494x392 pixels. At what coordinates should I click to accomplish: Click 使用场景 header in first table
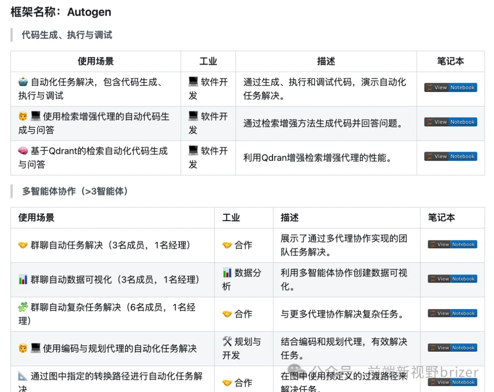click(96, 61)
